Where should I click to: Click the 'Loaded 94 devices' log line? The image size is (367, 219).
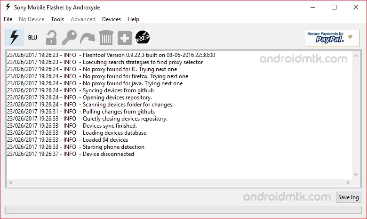point(105,140)
